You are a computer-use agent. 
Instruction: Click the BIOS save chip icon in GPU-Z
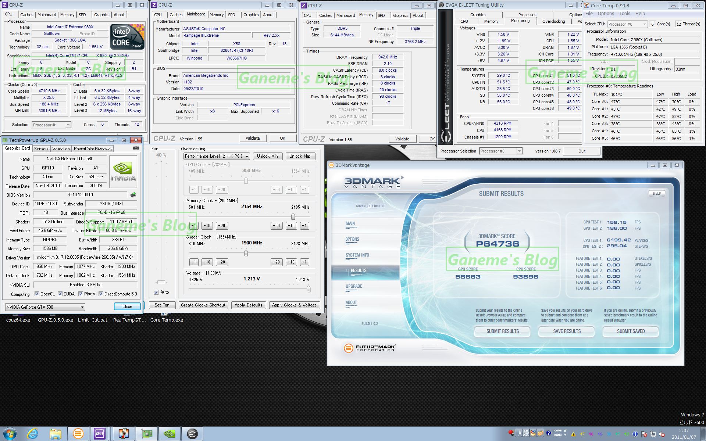pos(133,195)
